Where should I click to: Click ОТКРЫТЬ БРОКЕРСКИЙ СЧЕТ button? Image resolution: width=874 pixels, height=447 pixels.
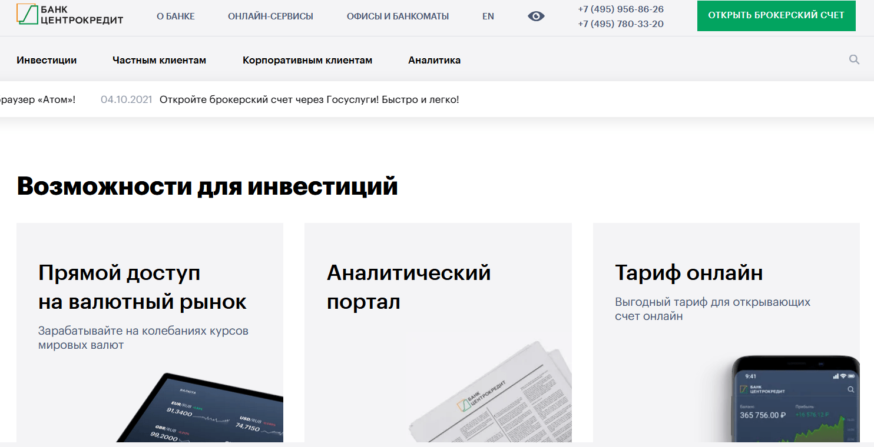[776, 16]
